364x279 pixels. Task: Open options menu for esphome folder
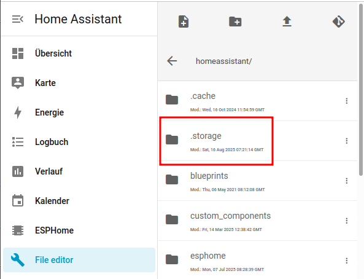pyautogui.click(x=347, y=261)
